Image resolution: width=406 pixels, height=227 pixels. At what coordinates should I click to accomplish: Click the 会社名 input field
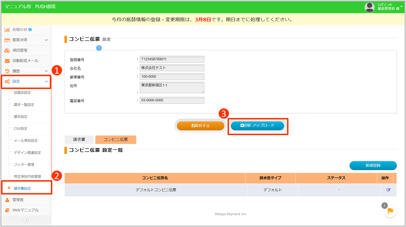pyautogui.click(x=172, y=68)
